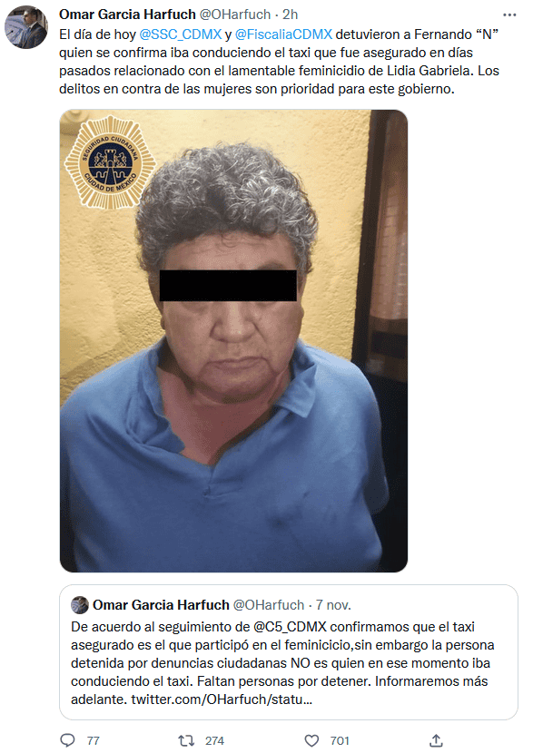
Task: Open the share upload icon
Action: point(436,740)
